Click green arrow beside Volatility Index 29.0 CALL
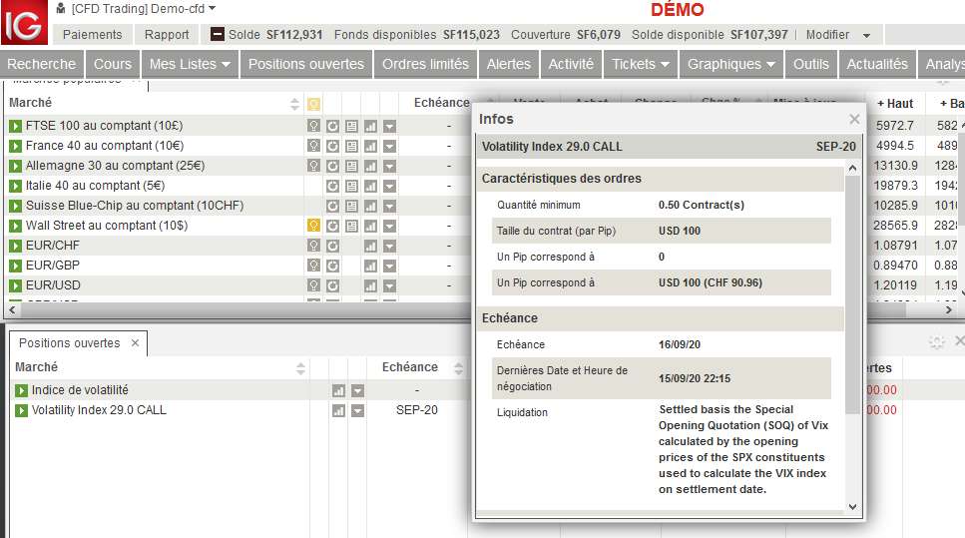This screenshot has width=965, height=538. click(x=22, y=410)
